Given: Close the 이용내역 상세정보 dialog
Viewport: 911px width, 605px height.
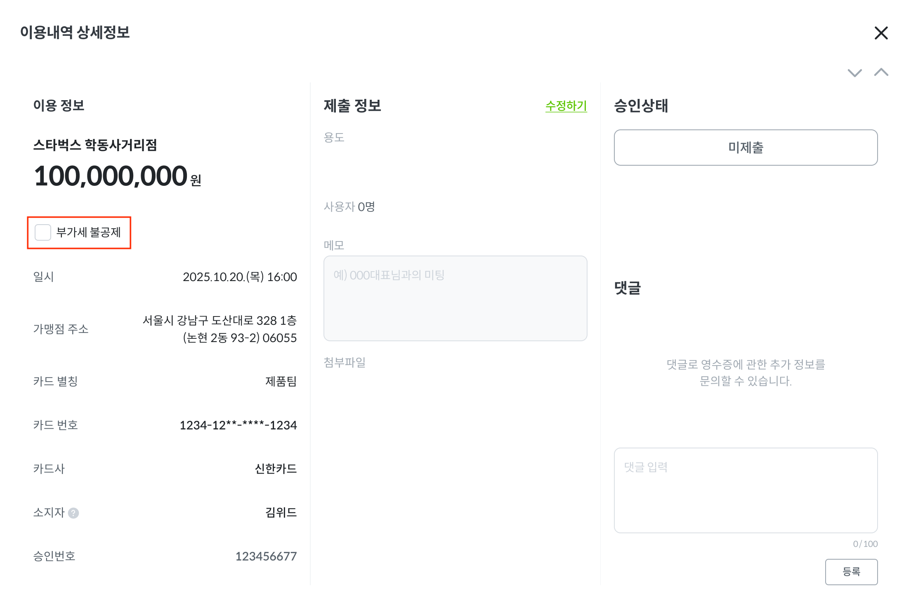Looking at the screenshot, I should coord(881,33).
